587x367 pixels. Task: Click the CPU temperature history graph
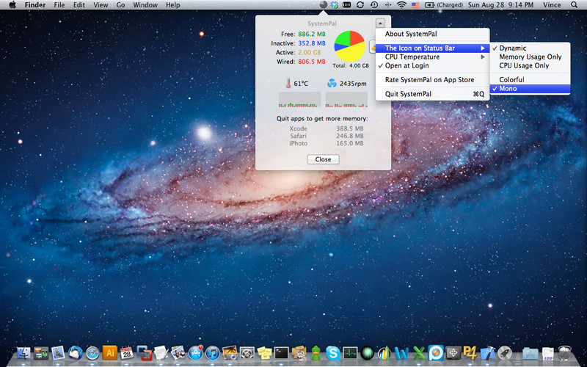[300, 100]
